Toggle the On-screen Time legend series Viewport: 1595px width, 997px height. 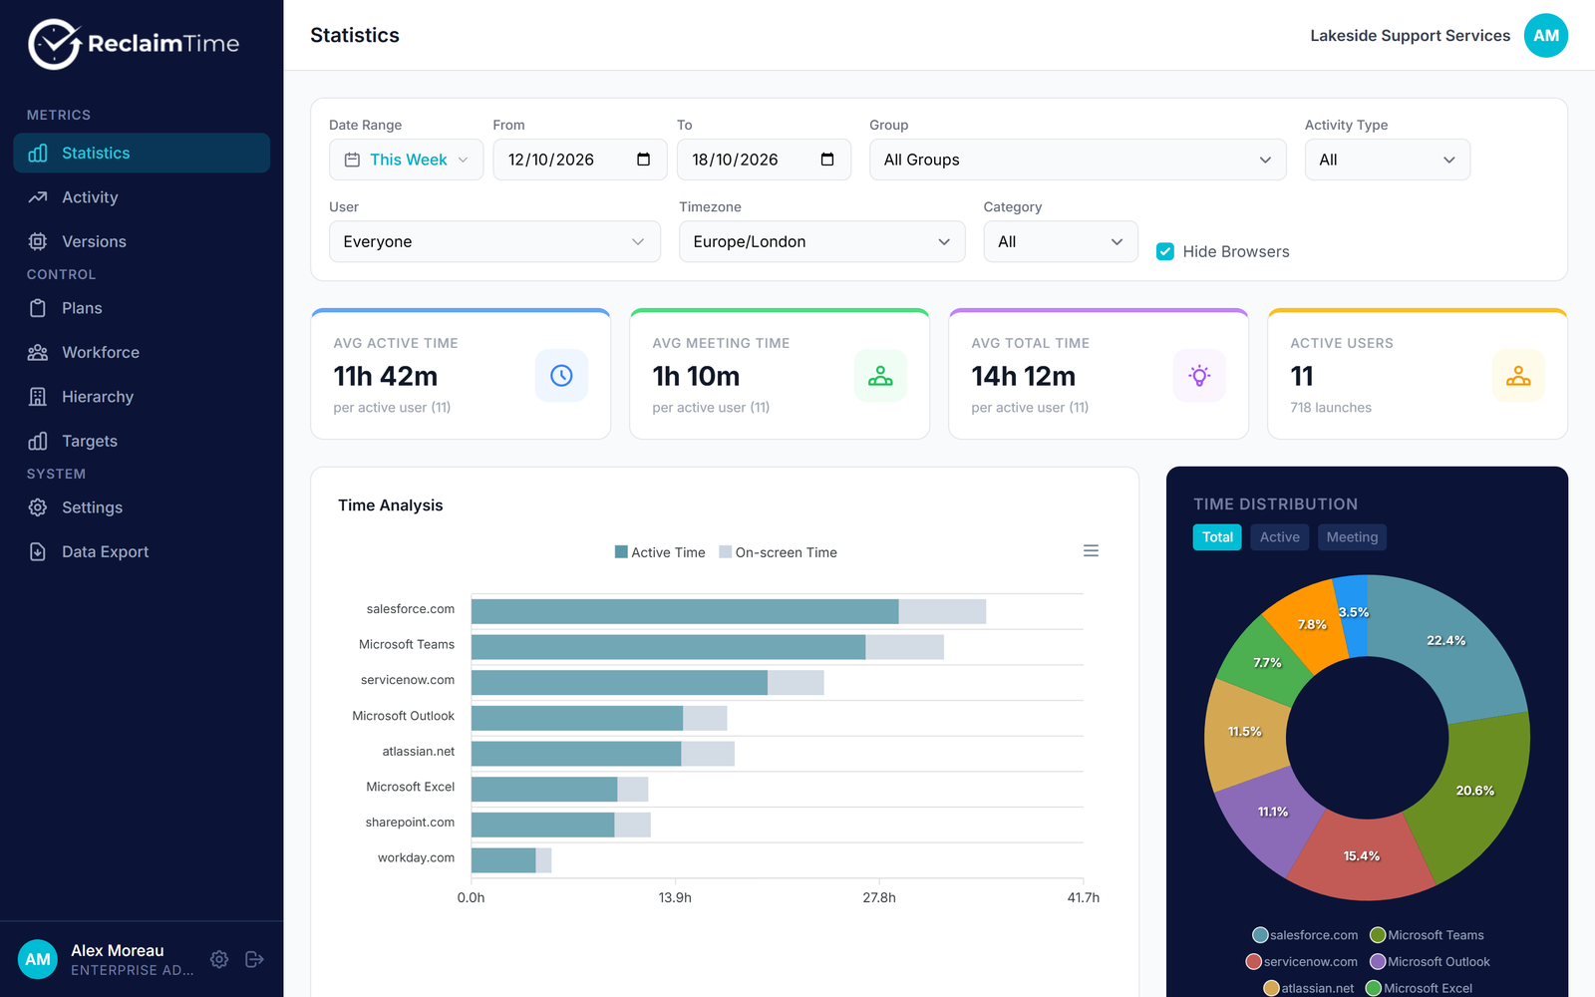tap(779, 552)
